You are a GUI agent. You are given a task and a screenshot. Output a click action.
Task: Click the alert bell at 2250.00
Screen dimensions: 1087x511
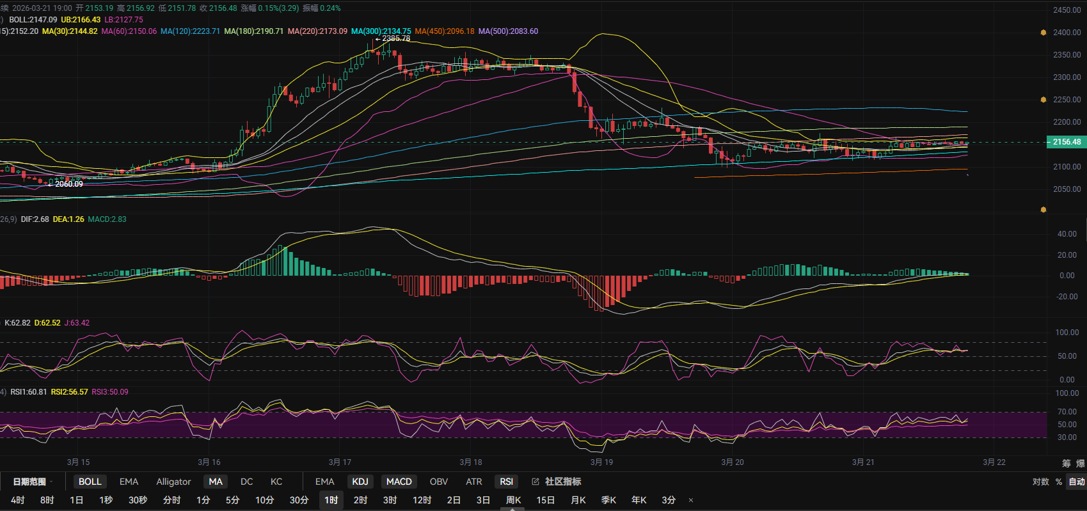click(x=1043, y=100)
